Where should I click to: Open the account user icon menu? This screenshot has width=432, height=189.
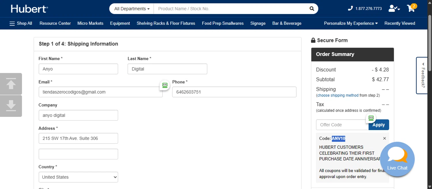point(394,8)
